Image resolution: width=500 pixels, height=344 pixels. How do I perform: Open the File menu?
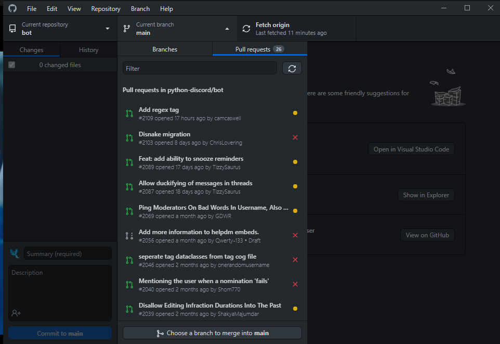[32, 9]
